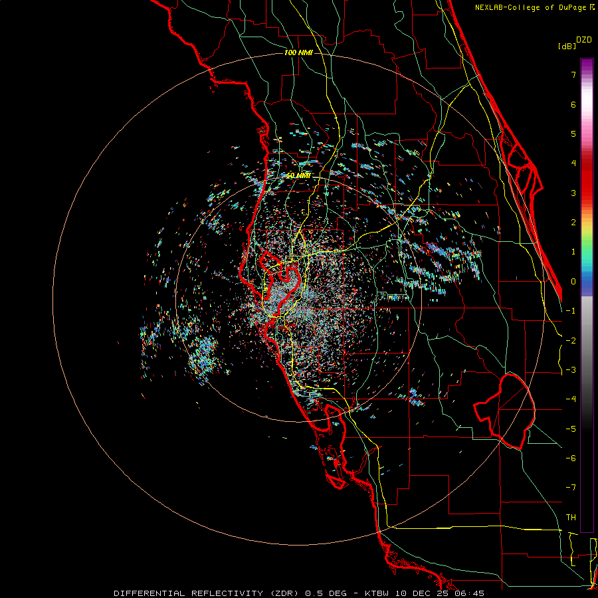This screenshot has height=598, width=598.
Task: Click the 0.5 DEG elevation text
Action: pos(326,593)
